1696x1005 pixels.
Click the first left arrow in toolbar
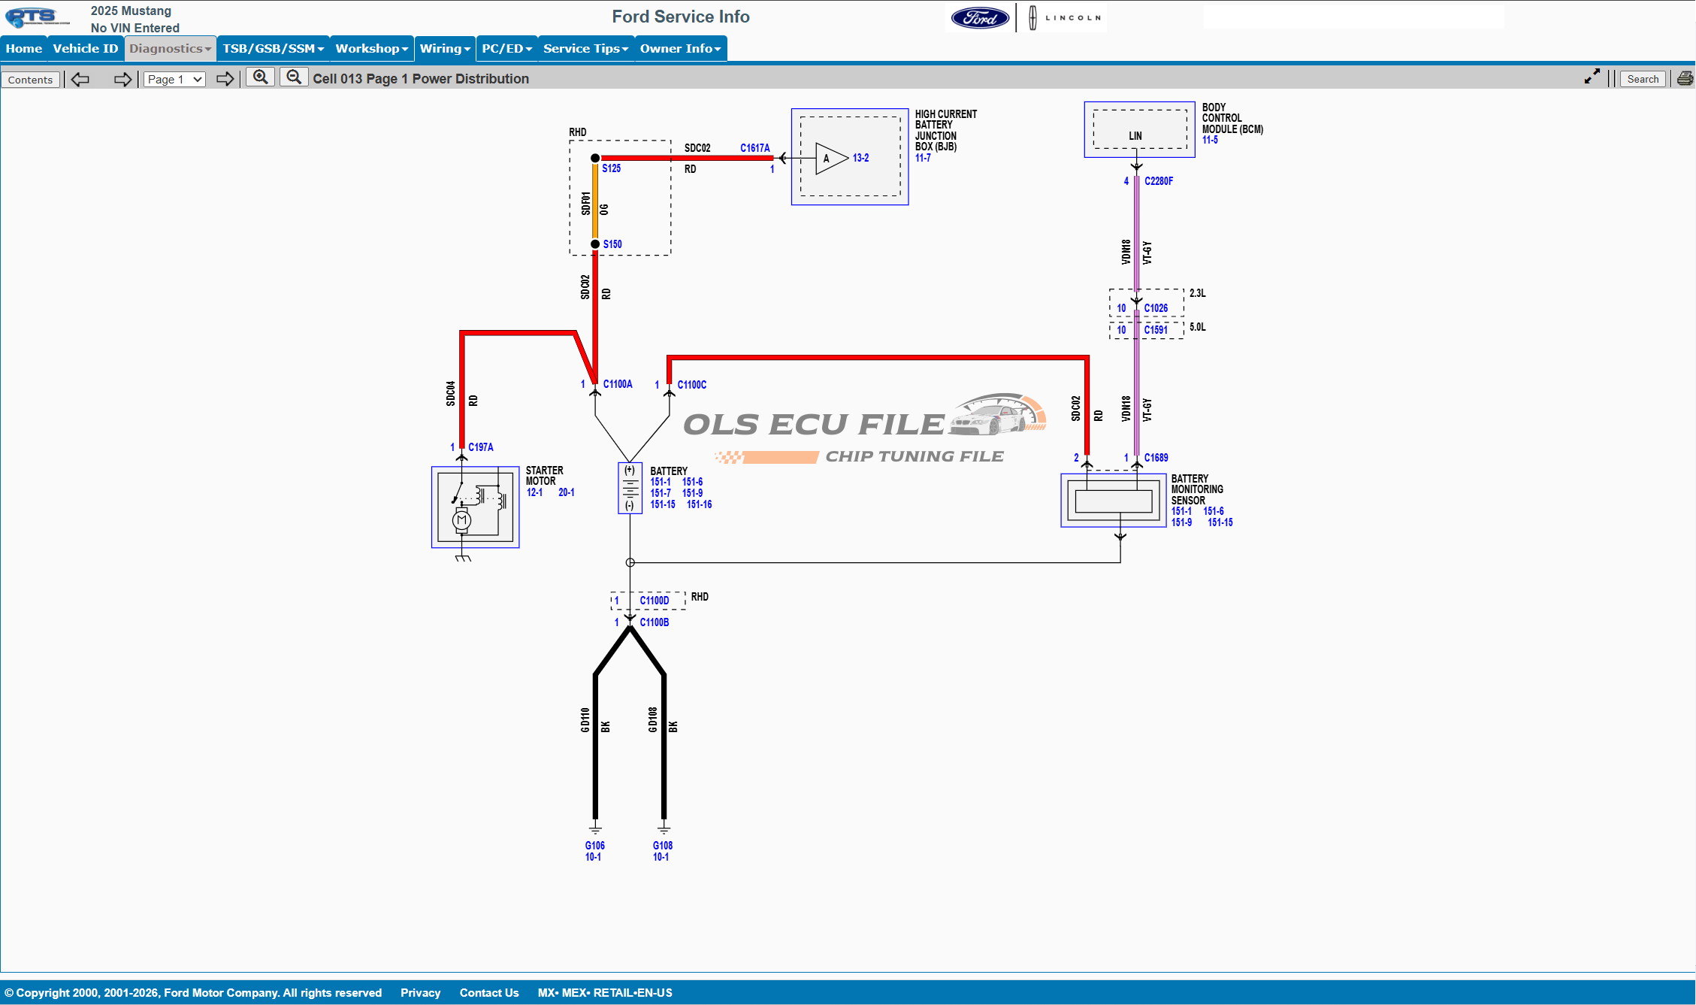pos(80,79)
